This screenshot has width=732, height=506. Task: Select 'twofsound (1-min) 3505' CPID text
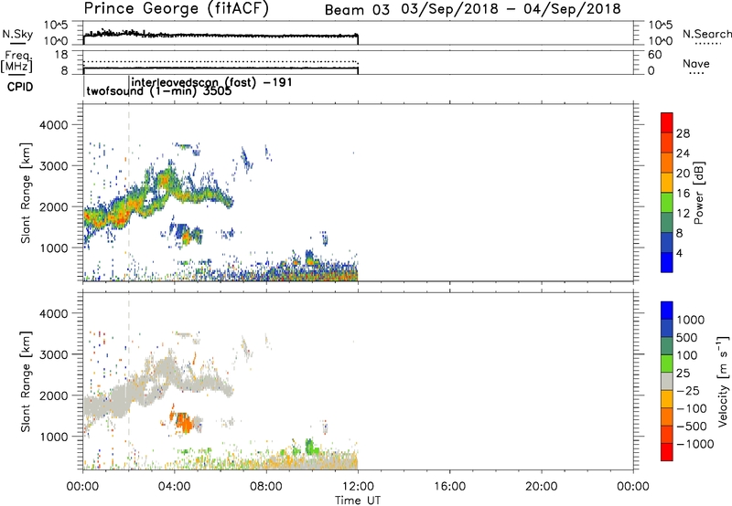pyautogui.click(x=158, y=90)
